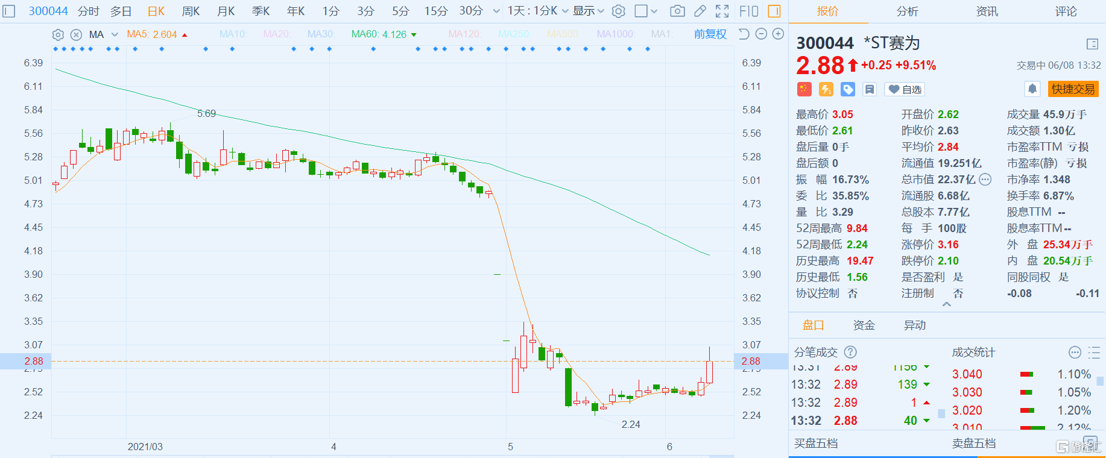Zoom out the chart with the minus icon

click(x=761, y=34)
